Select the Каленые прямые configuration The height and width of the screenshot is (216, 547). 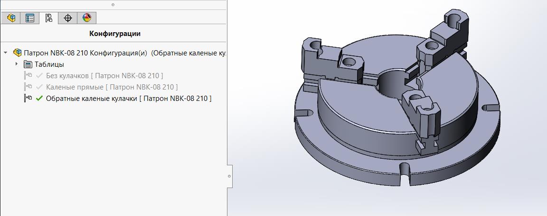point(112,87)
